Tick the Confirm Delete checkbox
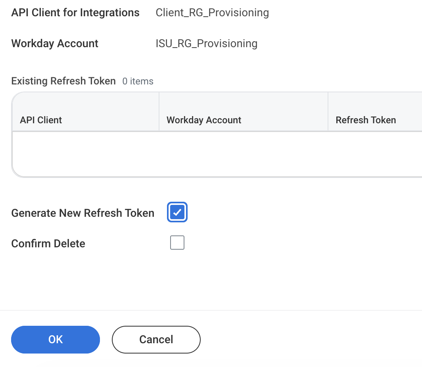 [177, 243]
